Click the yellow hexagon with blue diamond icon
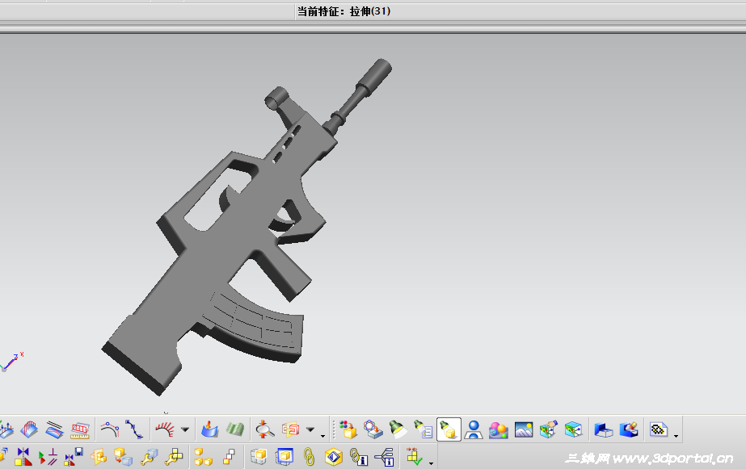 (334, 457)
